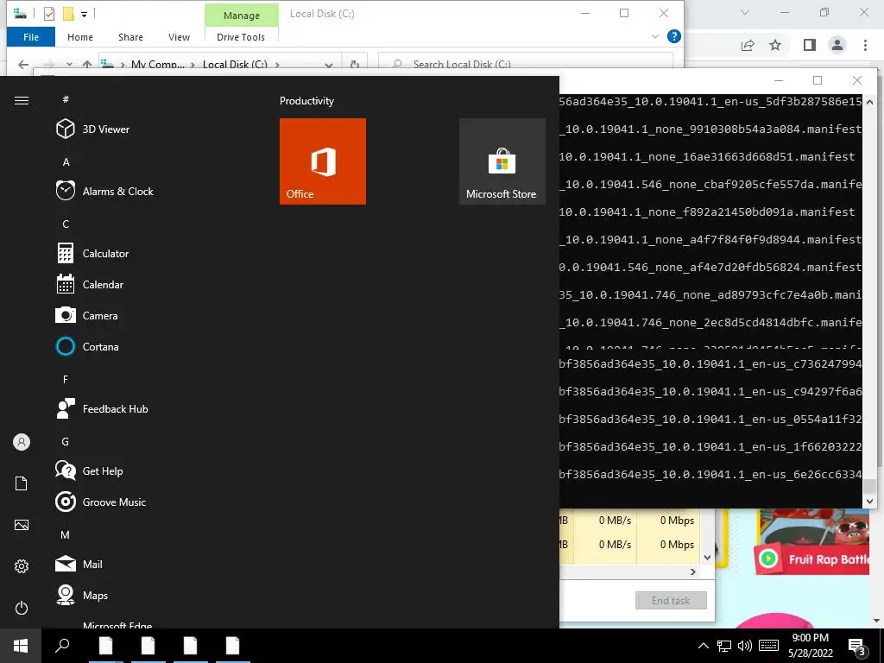Screen dimensions: 884x663
Task: Open the volume speaker tray icon
Action: (745, 646)
